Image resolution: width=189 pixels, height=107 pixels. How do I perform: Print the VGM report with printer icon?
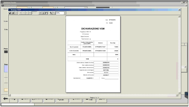13,13
